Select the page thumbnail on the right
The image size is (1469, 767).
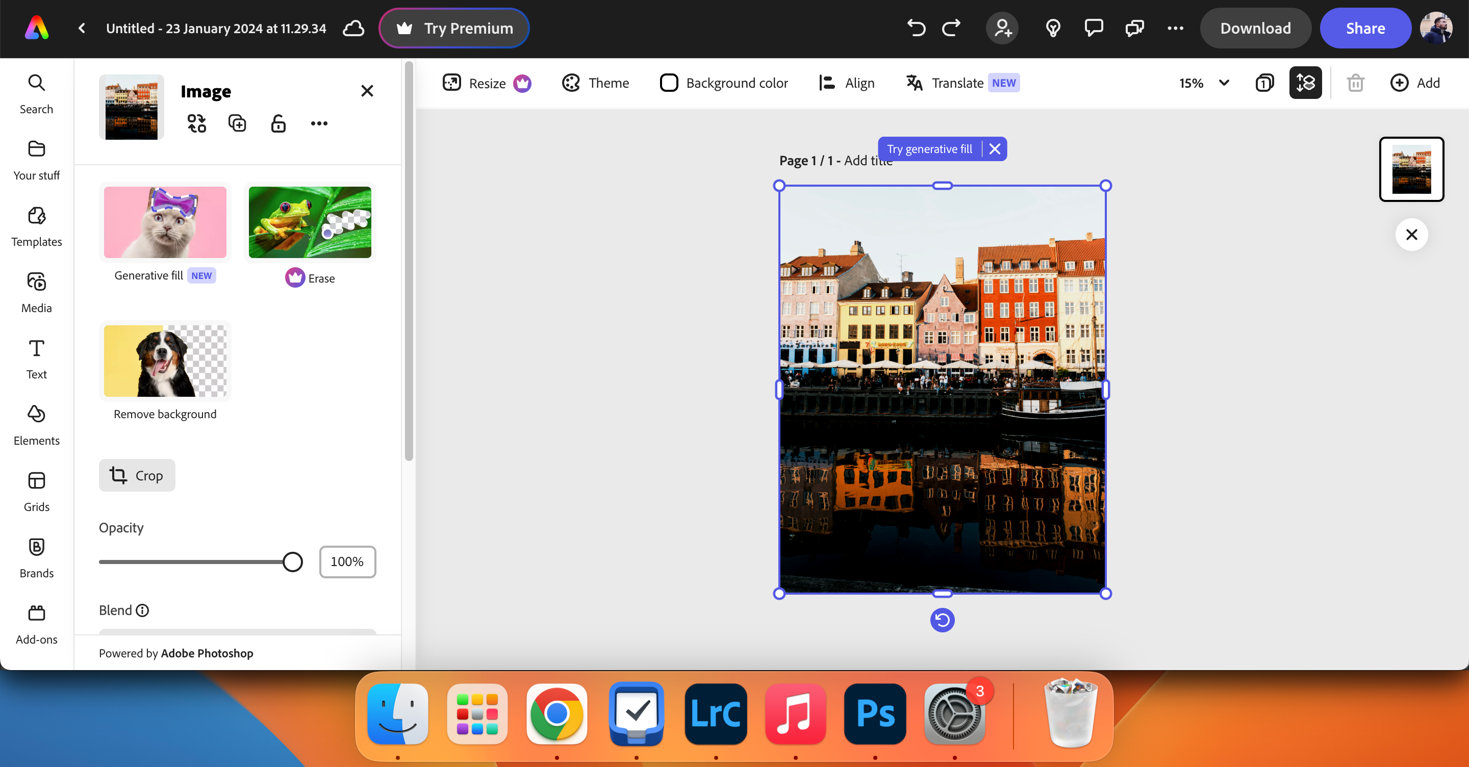1411,169
